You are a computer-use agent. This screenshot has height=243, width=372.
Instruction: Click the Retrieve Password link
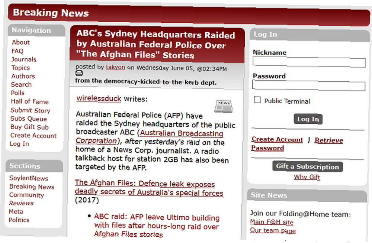(297, 144)
